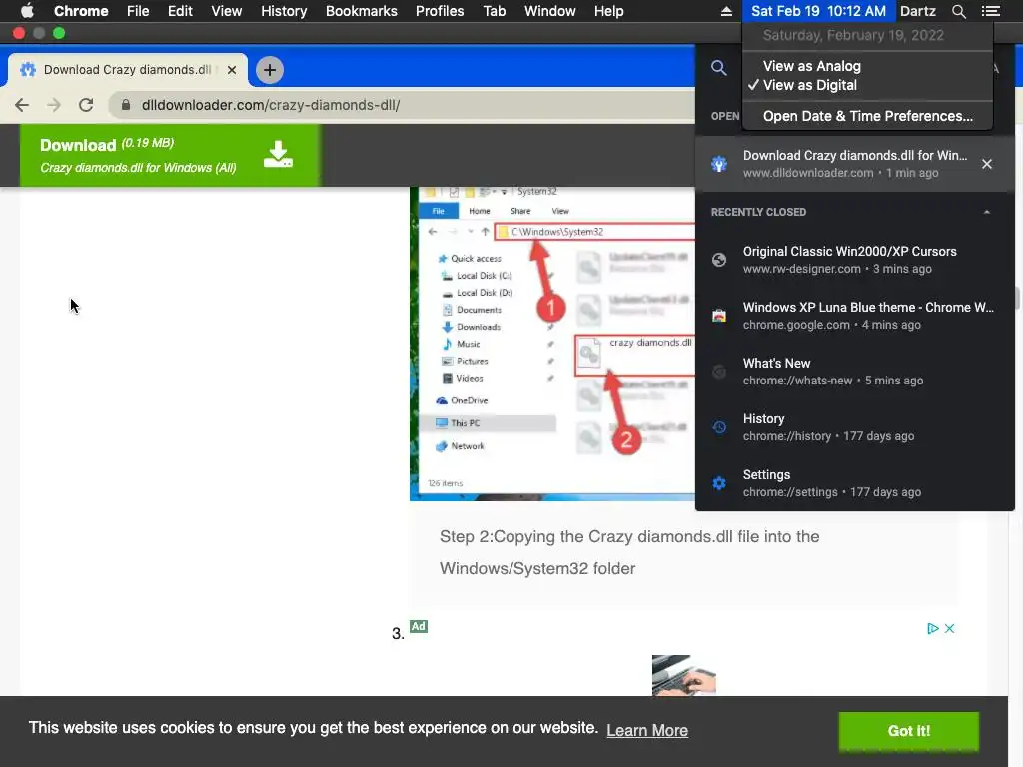
Task: Click the address bar URL
Action: pos(271,105)
